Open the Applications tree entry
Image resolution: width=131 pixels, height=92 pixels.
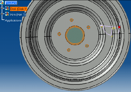(13, 20)
